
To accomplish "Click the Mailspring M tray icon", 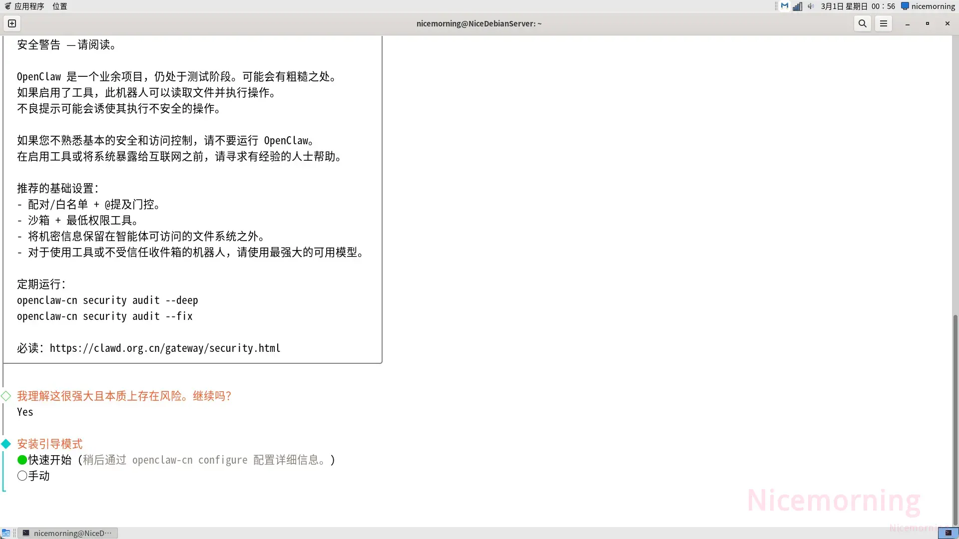I will pyautogui.click(x=785, y=6).
